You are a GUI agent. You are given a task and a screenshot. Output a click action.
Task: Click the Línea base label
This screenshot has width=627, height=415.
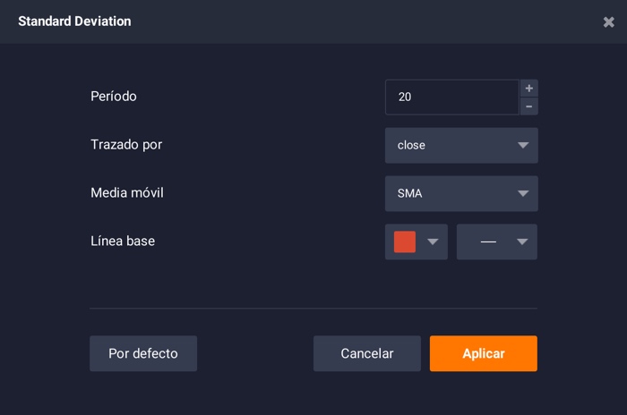pyautogui.click(x=123, y=241)
